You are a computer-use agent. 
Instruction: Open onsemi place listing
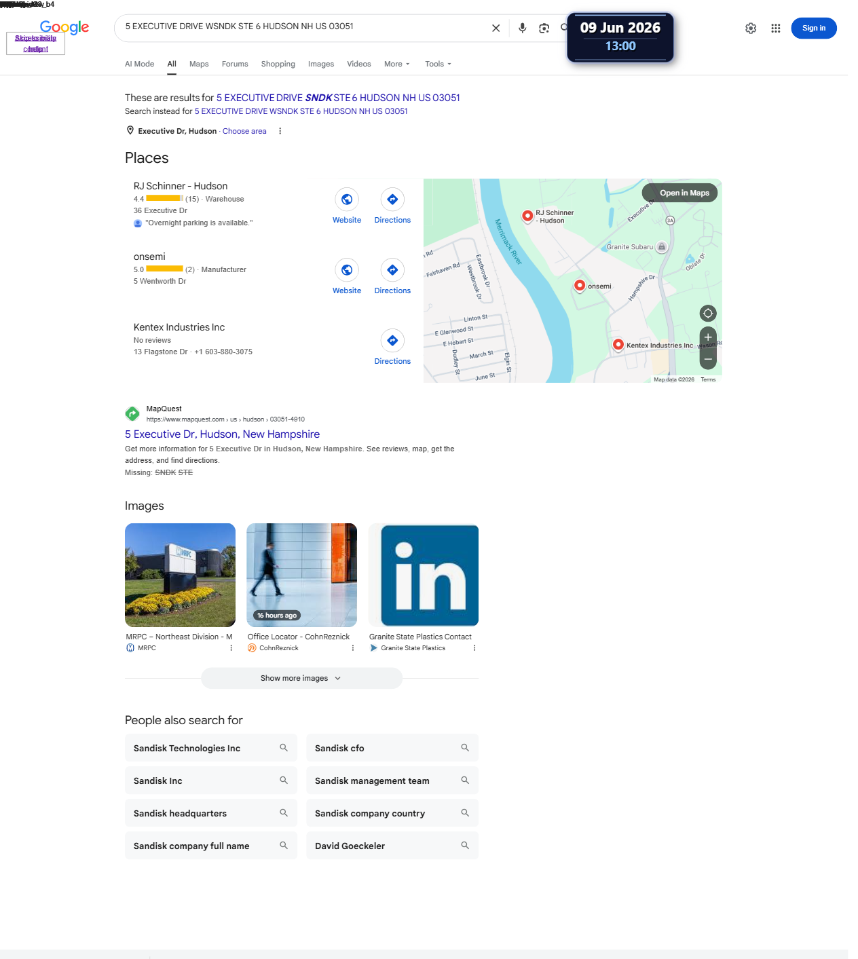[149, 257]
